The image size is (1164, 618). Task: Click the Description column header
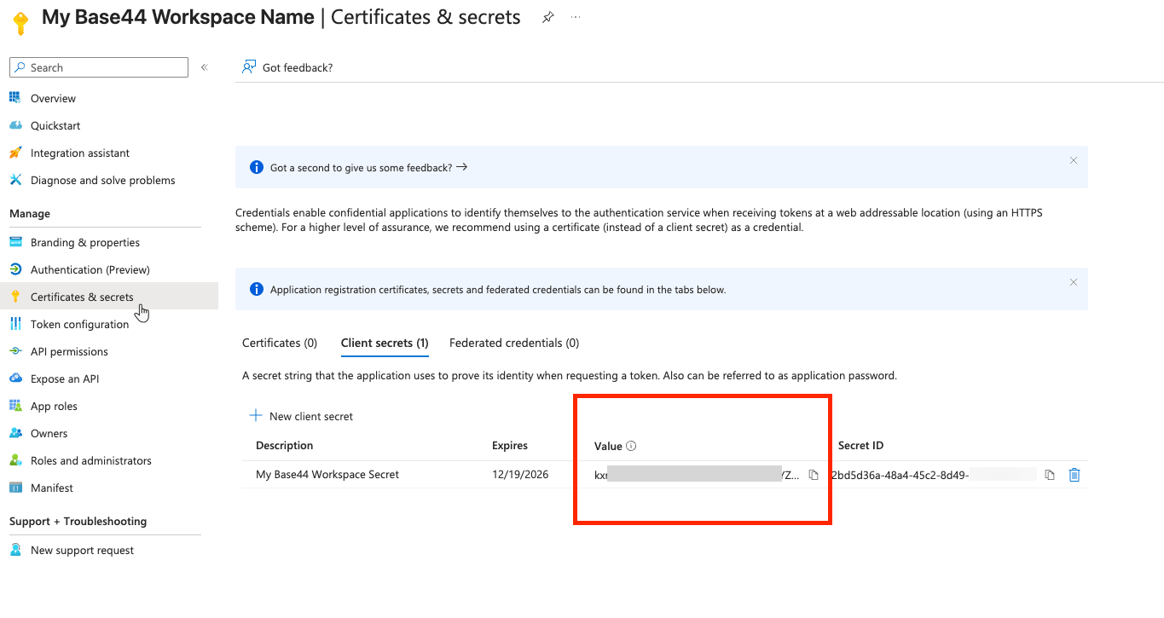285,445
